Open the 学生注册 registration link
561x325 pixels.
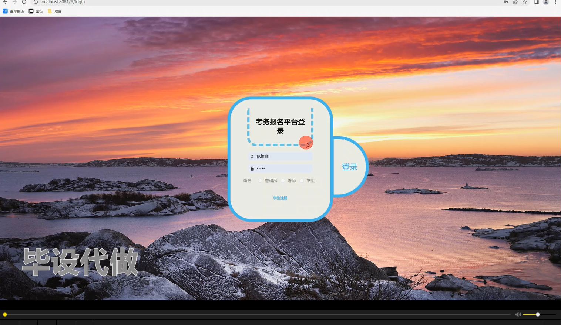(280, 198)
